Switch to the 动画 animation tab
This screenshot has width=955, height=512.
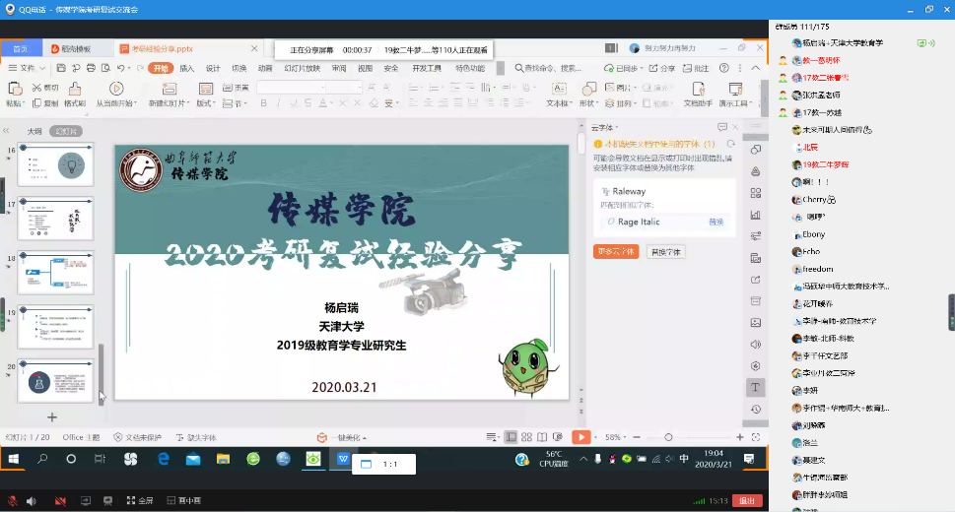click(265, 68)
